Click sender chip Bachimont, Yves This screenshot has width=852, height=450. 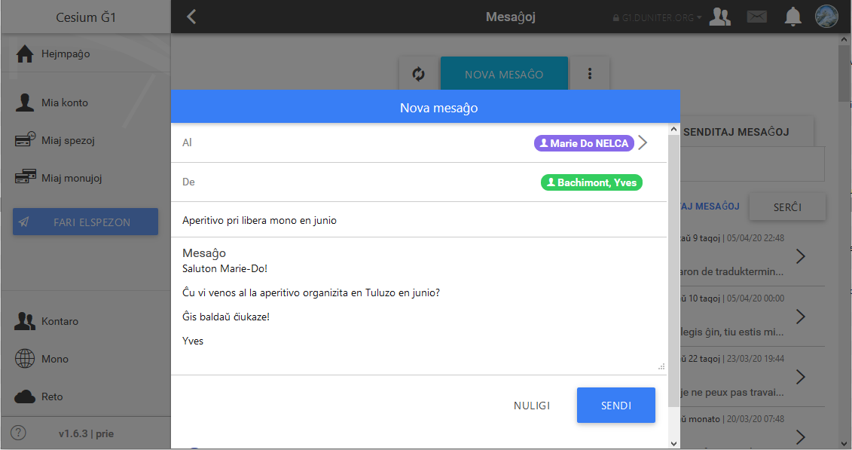(x=591, y=182)
